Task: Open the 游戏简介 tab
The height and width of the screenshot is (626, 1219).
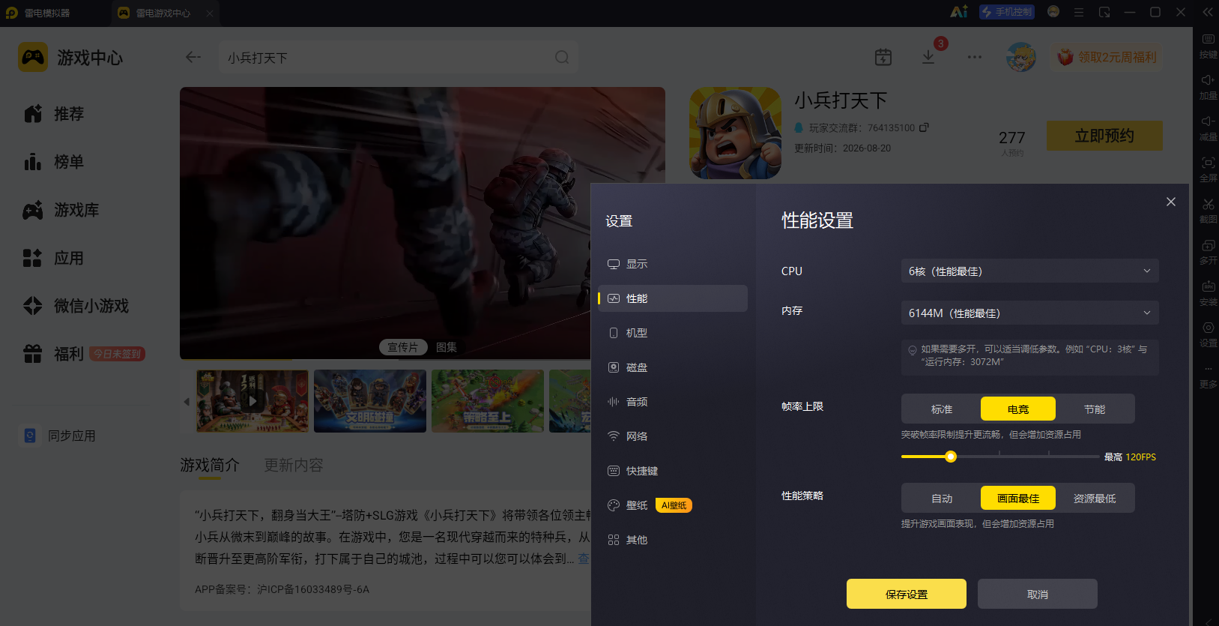Action: click(x=210, y=466)
